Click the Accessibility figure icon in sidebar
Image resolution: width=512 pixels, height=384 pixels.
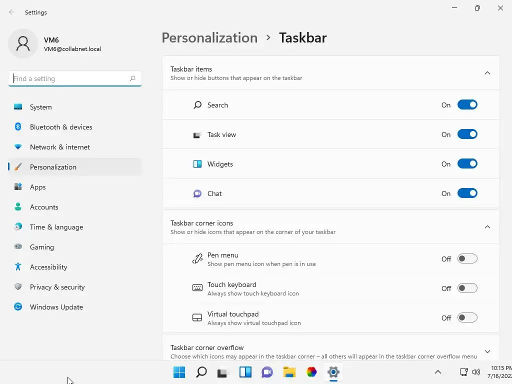(x=18, y=267)
